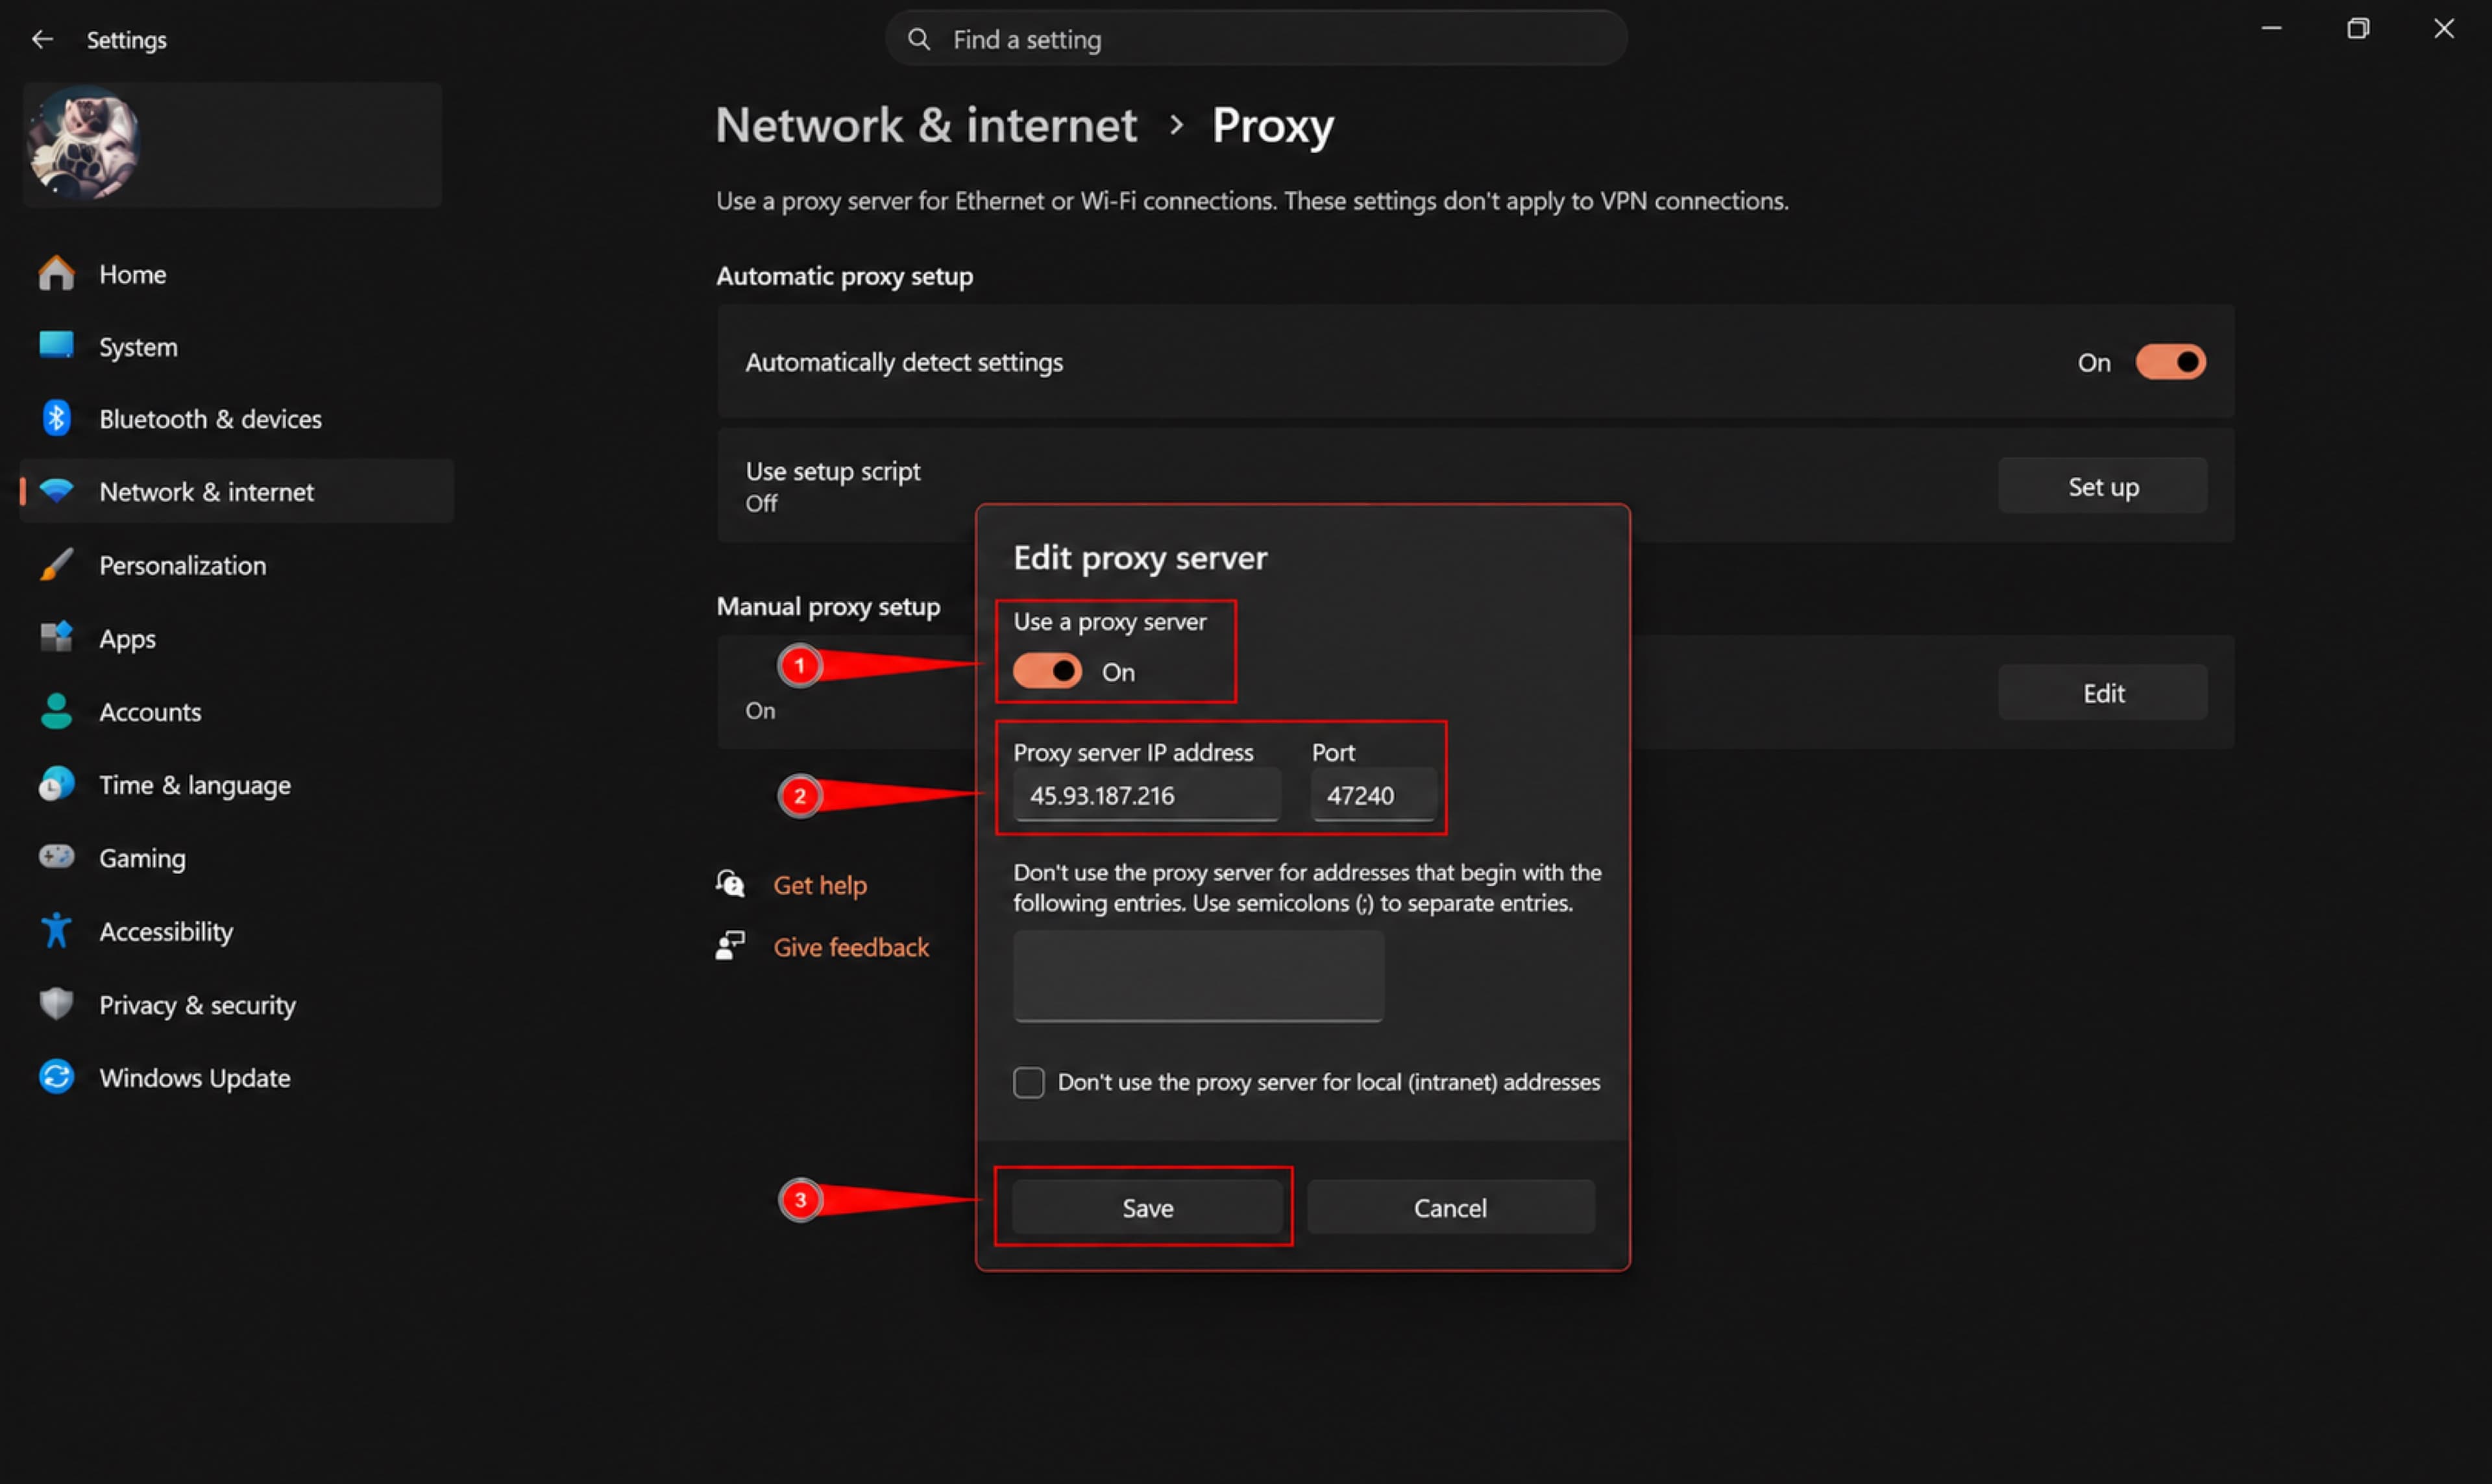Open Home settings page

(x=236, y=274)
